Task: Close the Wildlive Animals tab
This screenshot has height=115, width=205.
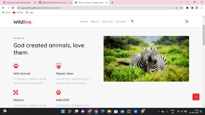Action: (107, 3)
